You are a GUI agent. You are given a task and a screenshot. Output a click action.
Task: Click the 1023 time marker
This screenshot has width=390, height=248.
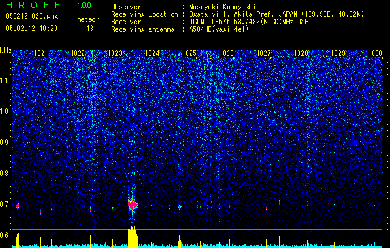click(115, 53)
